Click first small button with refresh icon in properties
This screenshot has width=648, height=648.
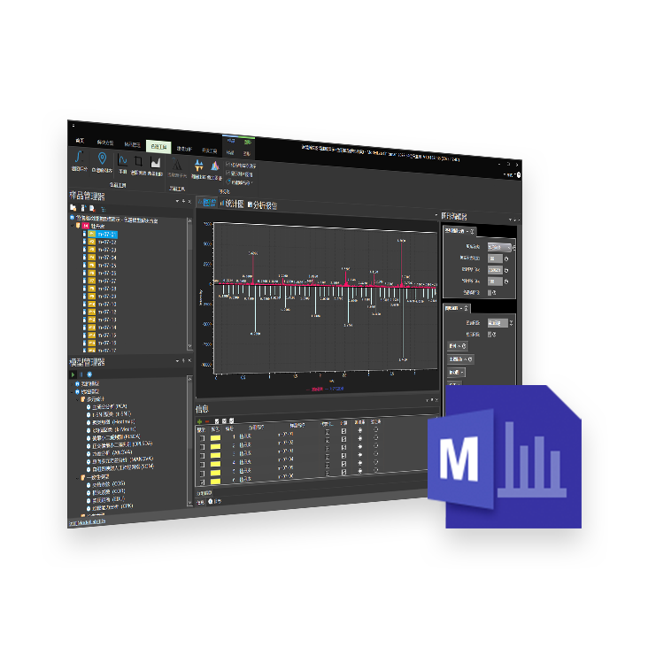(458, 345)
